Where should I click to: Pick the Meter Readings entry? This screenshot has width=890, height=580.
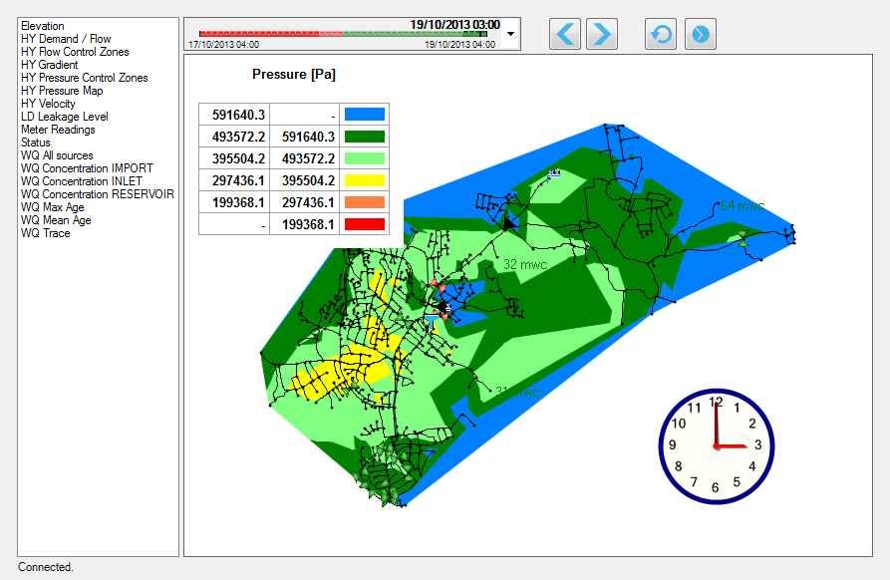(58, 130)
